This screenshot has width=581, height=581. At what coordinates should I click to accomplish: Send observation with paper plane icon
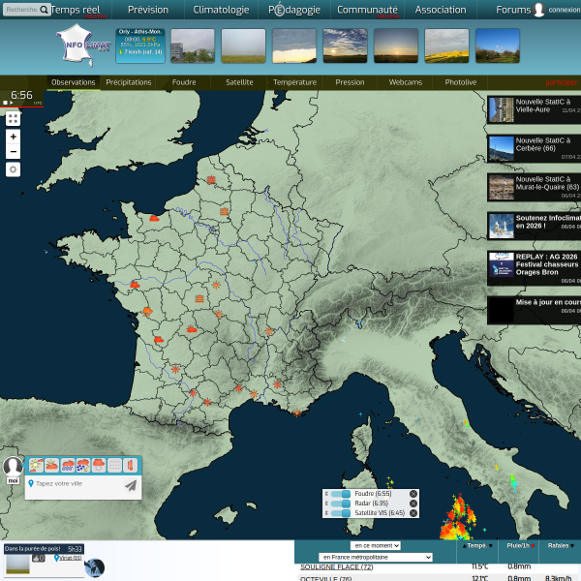pyautogui.click(x=131, y=485)
